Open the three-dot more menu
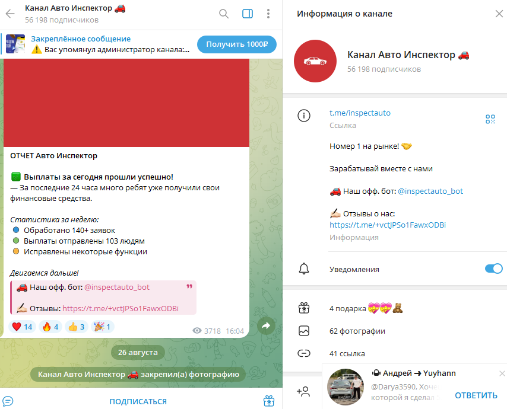The width and height of the screenshot is (507, 409). pyautogui.click(x=268, y=14)
